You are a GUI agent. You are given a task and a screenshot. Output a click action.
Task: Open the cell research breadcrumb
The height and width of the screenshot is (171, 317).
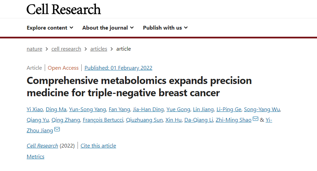click(66, 49)
